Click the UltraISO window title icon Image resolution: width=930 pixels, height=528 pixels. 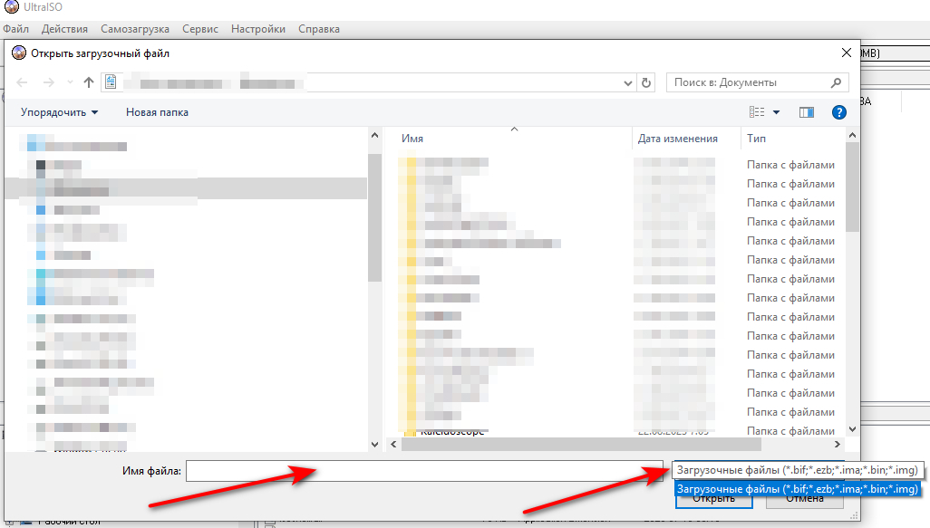click(x=11, y=6)
